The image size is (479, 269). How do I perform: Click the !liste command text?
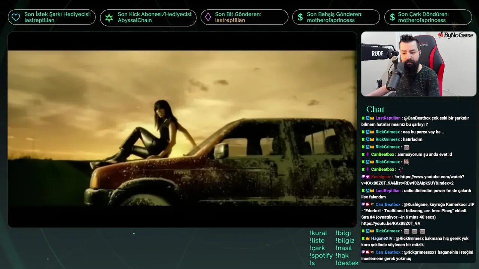click(317, 241)
